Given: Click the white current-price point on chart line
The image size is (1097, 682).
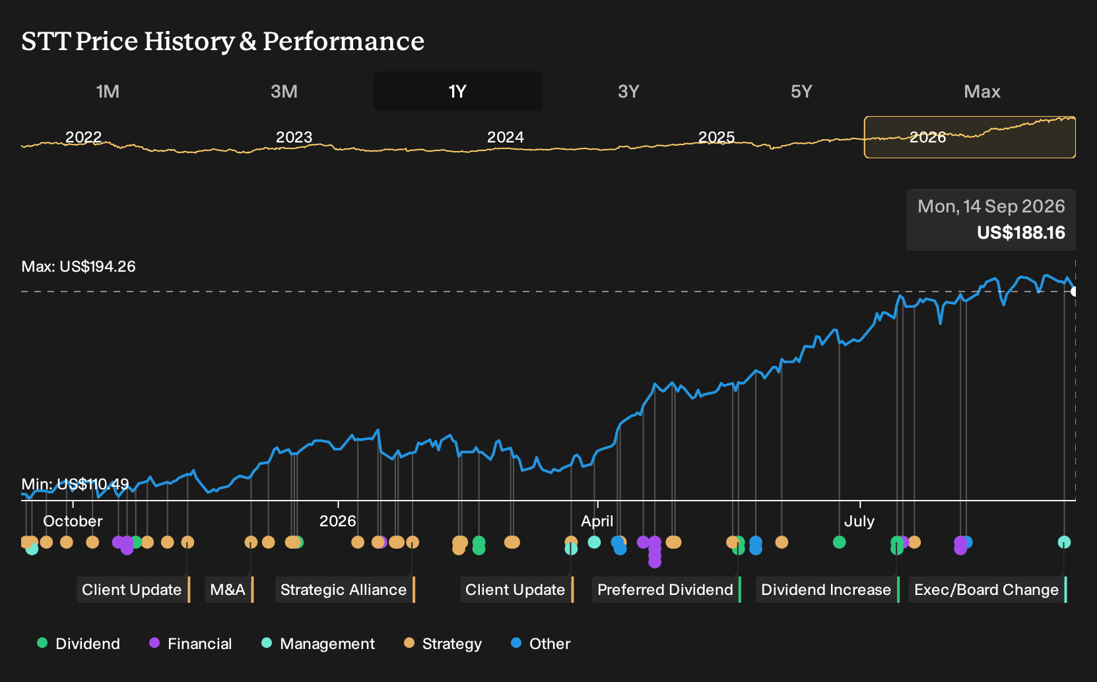Looking at the screenshot, I should [x=1075, y=292].
